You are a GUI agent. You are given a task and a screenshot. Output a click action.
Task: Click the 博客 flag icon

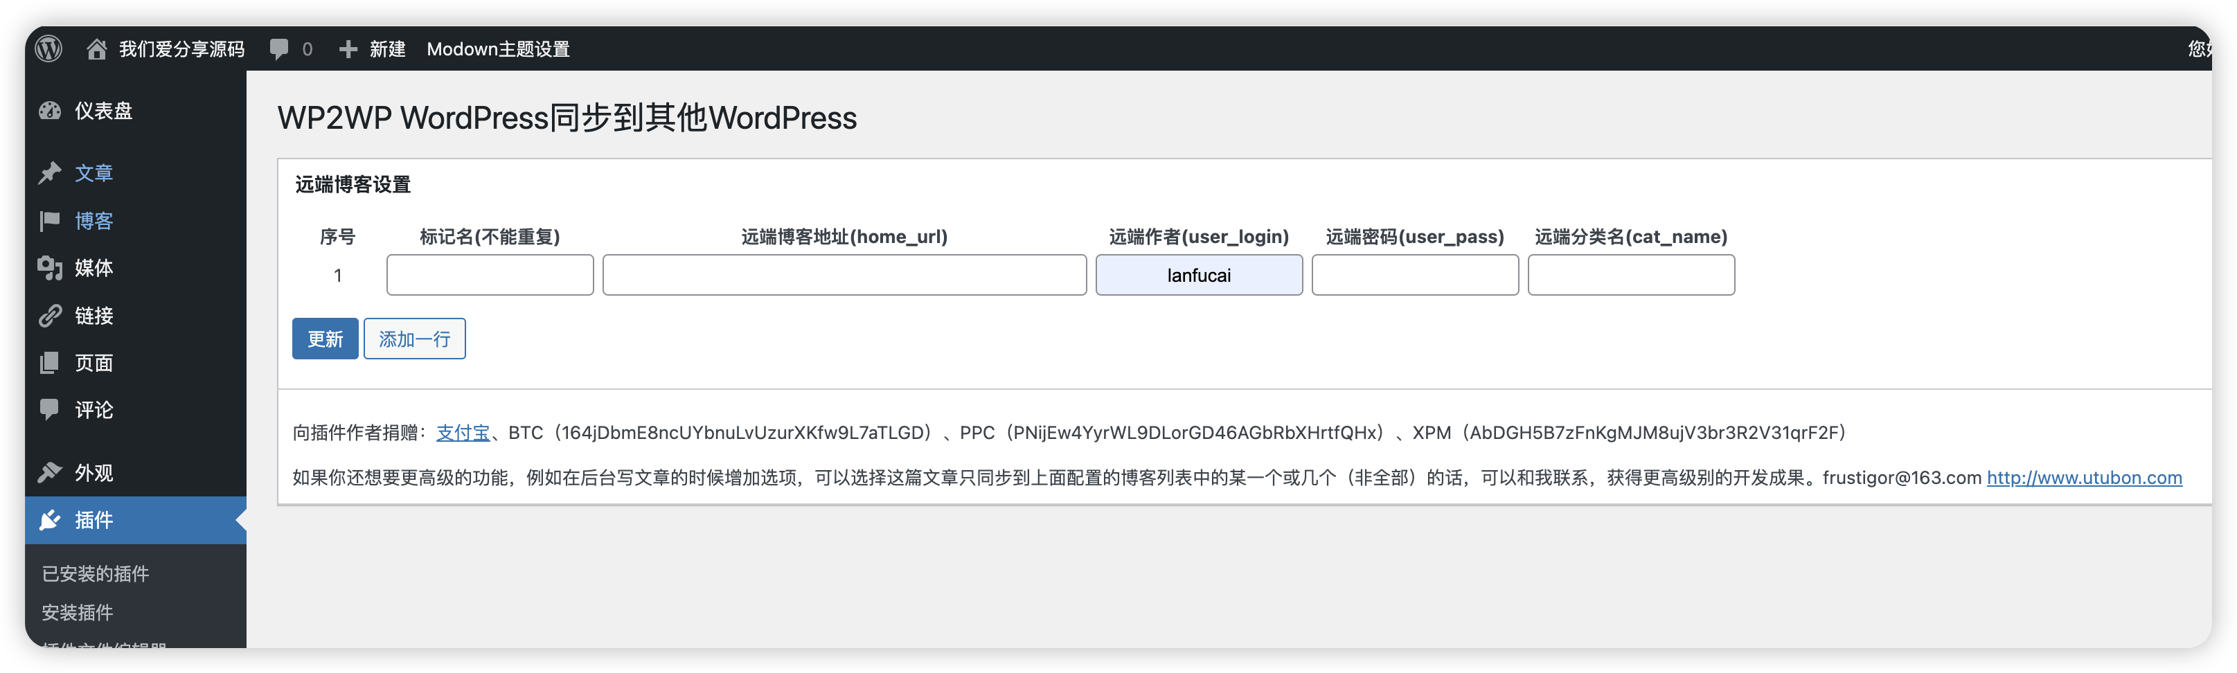click(x=51, y=221)
